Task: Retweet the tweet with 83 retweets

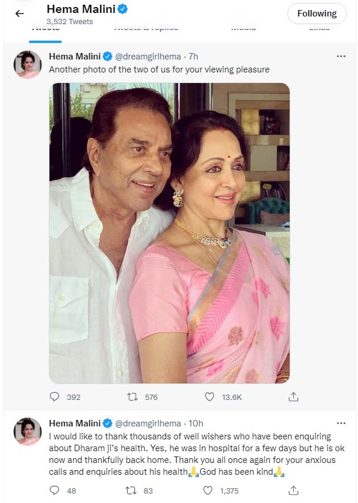Action: (131, 491)
